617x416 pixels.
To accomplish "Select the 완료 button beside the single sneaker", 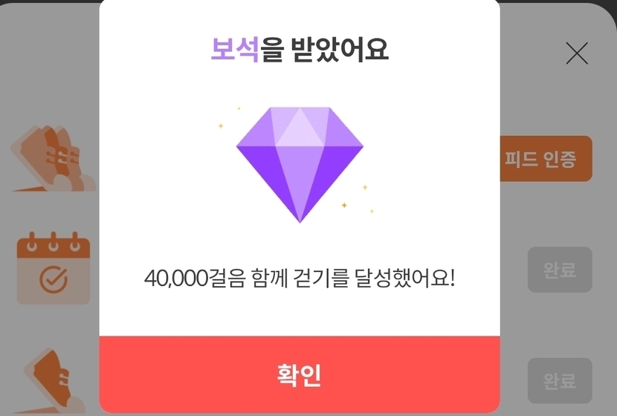I will coord(560,380).
